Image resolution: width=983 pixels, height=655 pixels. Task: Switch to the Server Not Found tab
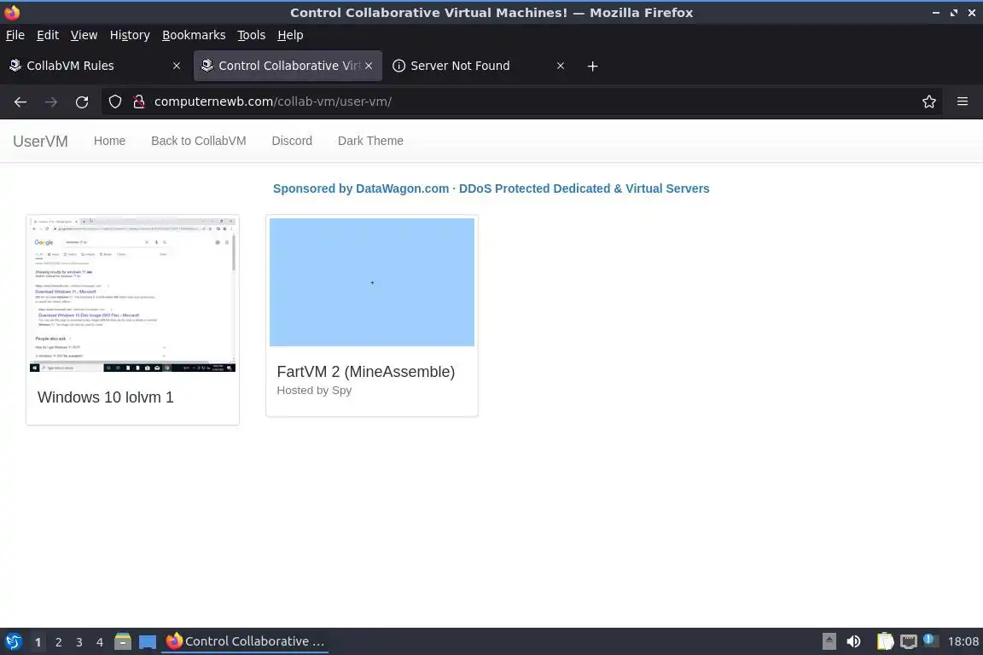[x=478, y=66]
